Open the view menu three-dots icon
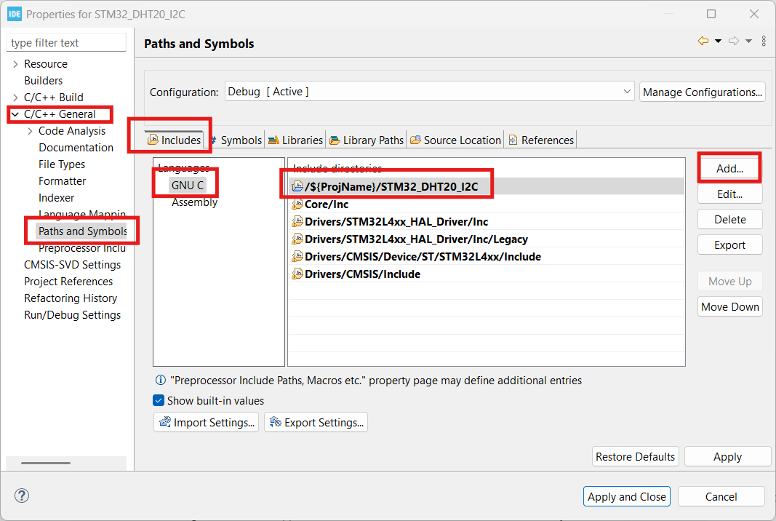The height and width of the screenshot is (521, 776). point(764,41)
